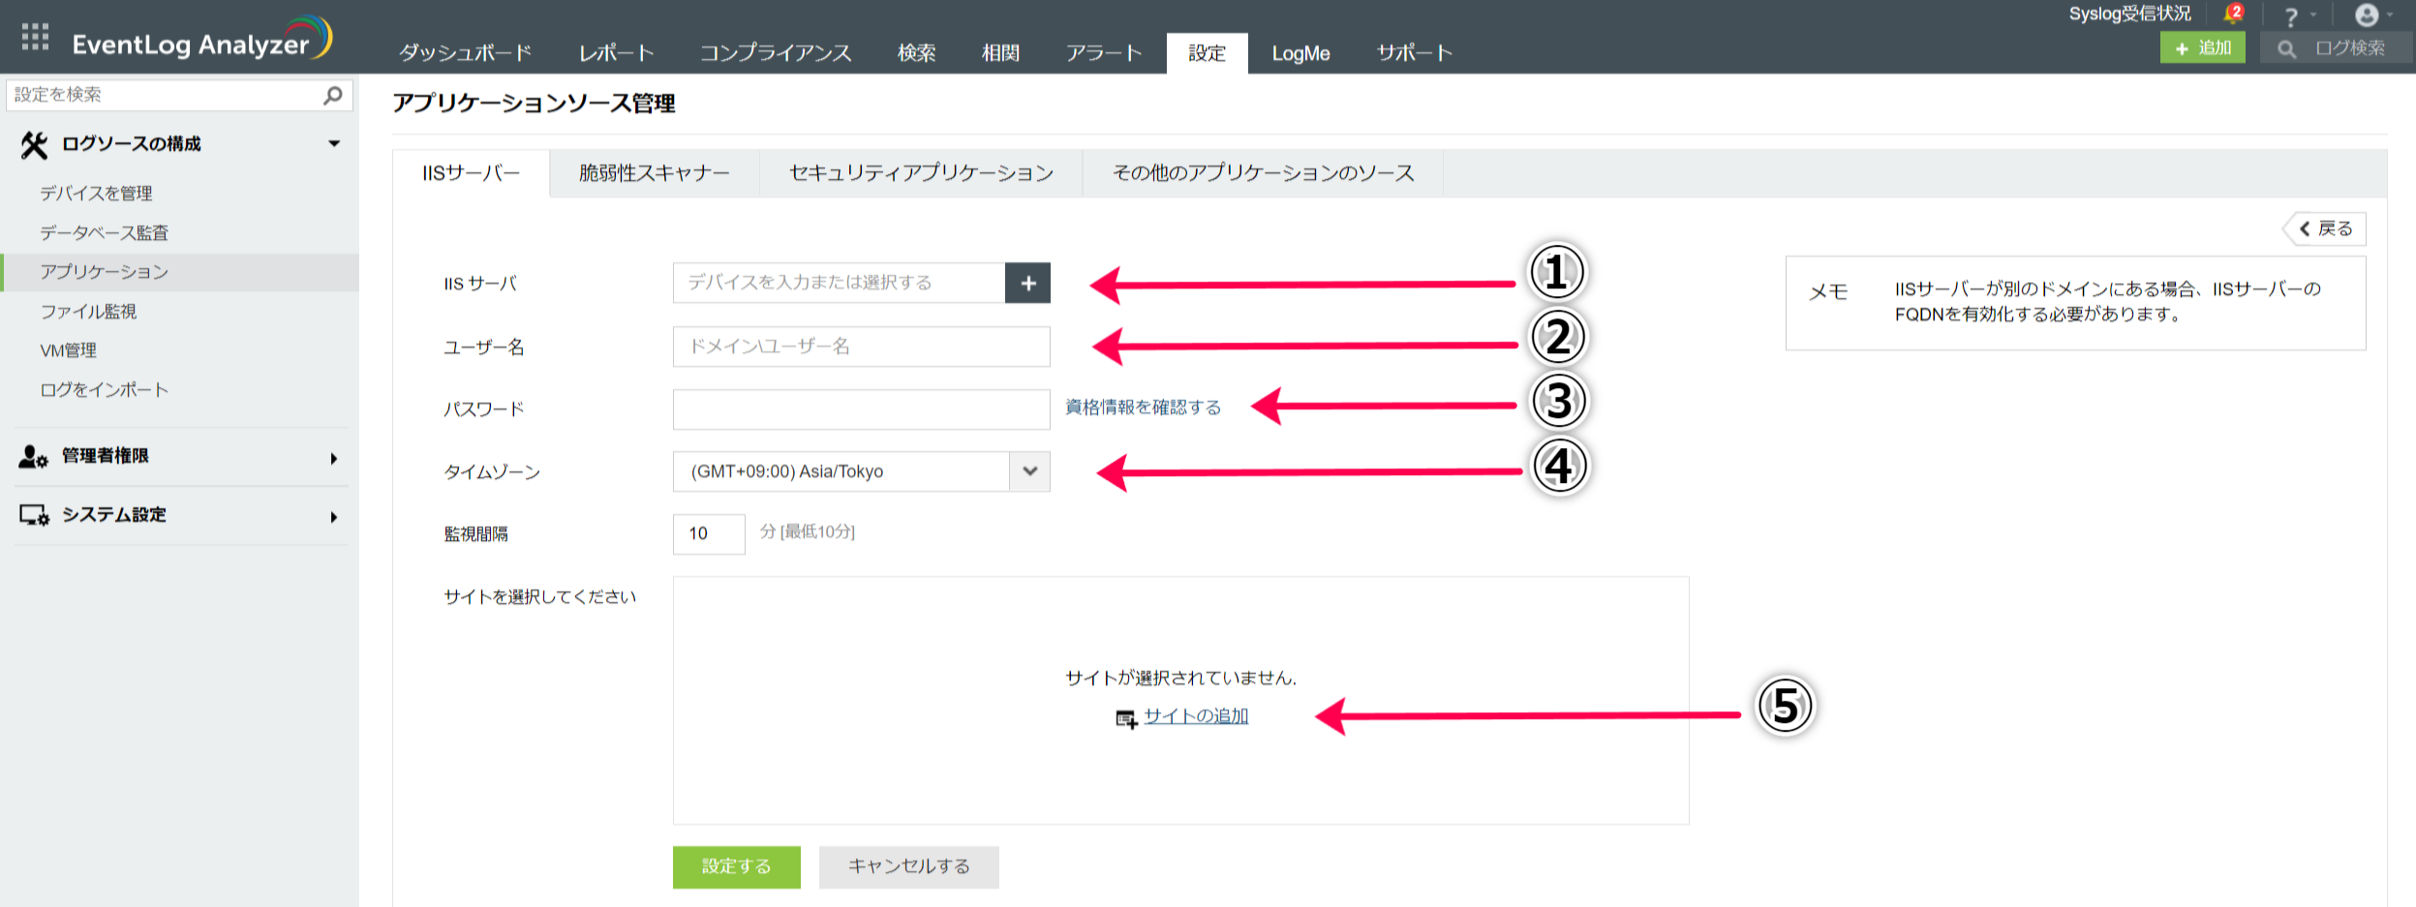Screen dimensions: 2416x907
Task: Collapse the ログソースの構成 section arrow
Action: click(x=334, y=143)
